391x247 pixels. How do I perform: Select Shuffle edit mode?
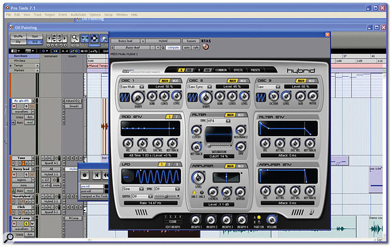point(18,37)
